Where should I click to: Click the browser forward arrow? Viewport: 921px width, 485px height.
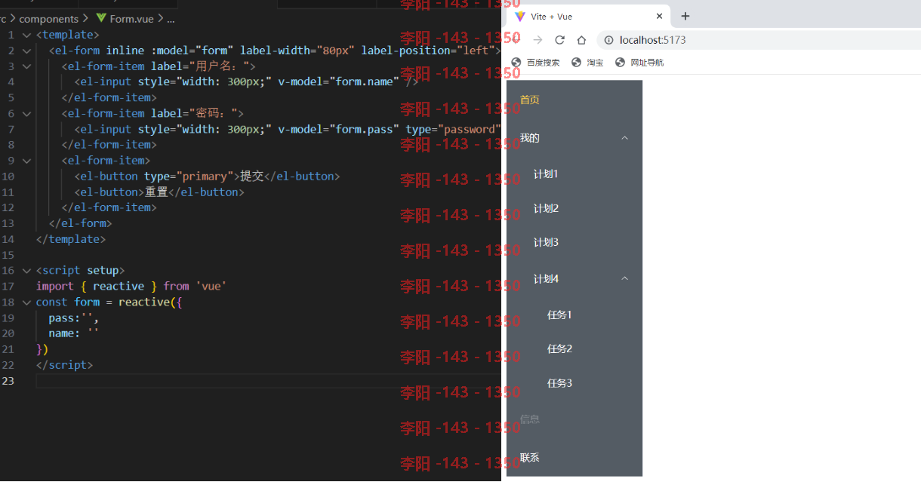click(x=538, y=40)
